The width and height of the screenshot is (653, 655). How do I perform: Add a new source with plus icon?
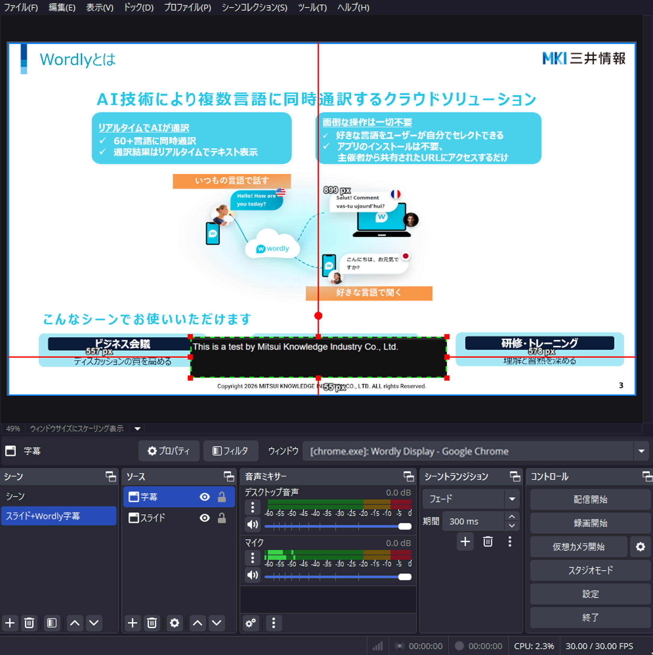pos(132,622)
